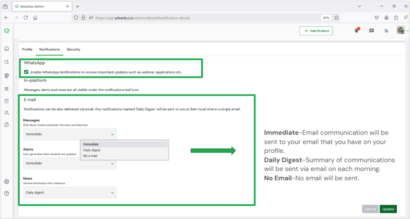Click the browser forward arrow
The image size is (410, 219).
click(x=16, y=18)
